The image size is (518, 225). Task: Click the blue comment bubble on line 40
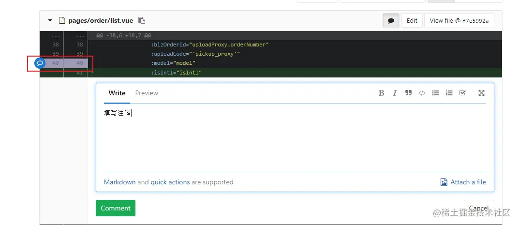(40, 63)
